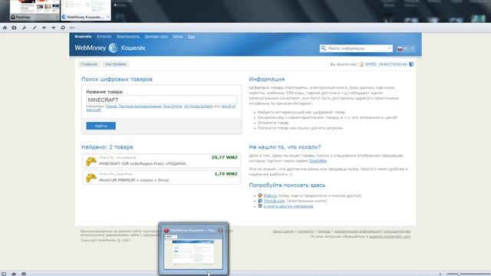The image size is (491, 276).
Task: Open the Кошелёк top menu item
Action: [83, 36]
